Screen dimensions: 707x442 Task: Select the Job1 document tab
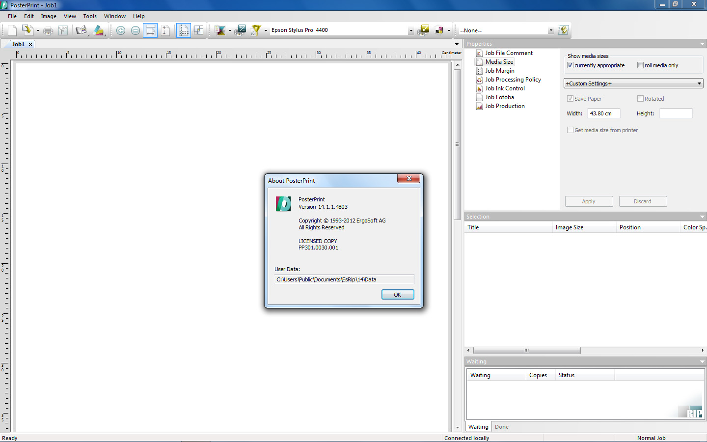[18, 44]
